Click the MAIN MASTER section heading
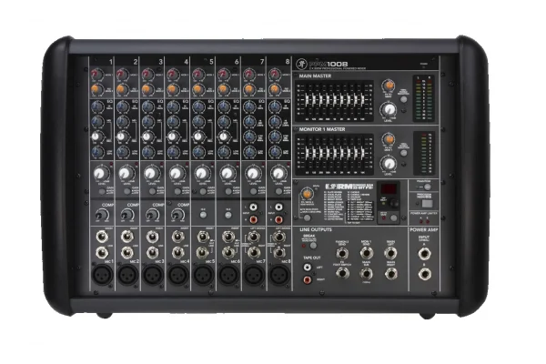The width and height of the screenshot is (546, 364). [315, 76]
